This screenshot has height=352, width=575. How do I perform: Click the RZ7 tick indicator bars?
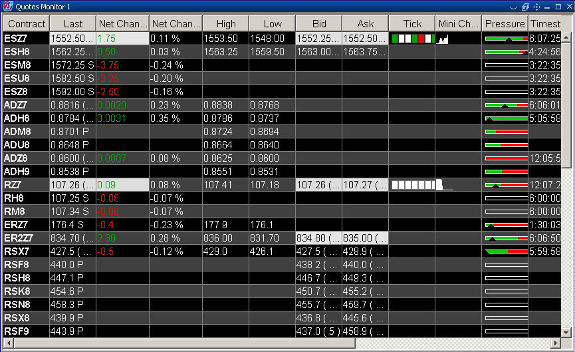[413, 185]
